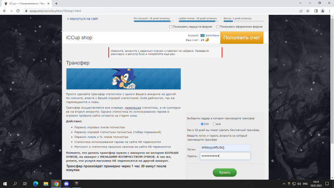Viewport: 334px width, 188px height.
Task: Click the orange 'Пополнить счет' button
Action: 242,37
